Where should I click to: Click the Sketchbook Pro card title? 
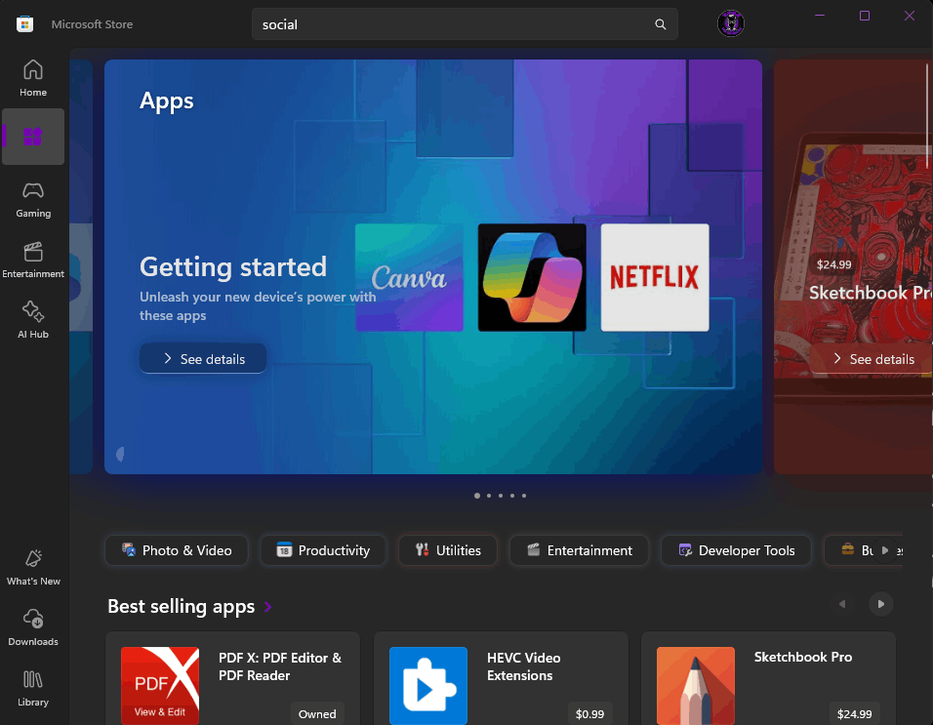click(x=802, y=658)
